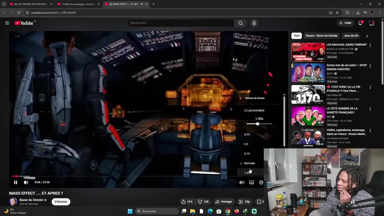This screenshot has width=384, height=216.
Task: Toggle subtitles with the captions icon
Action: (252, 182)
